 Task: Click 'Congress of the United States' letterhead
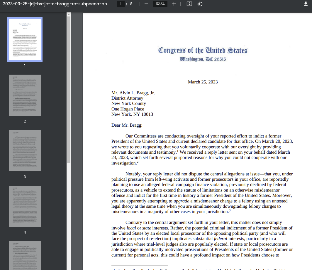coord(203,50)
